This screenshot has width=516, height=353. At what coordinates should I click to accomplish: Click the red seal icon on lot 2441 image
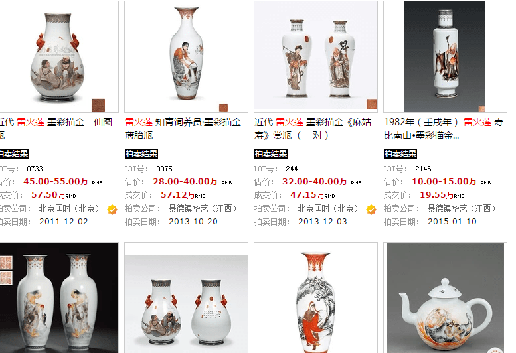pyautogui.click(x=372, y=104)
